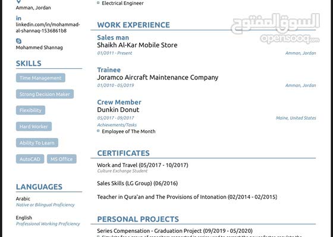Click the Crew Member job title
Screen dimensions: 333x237
[119, 102]
